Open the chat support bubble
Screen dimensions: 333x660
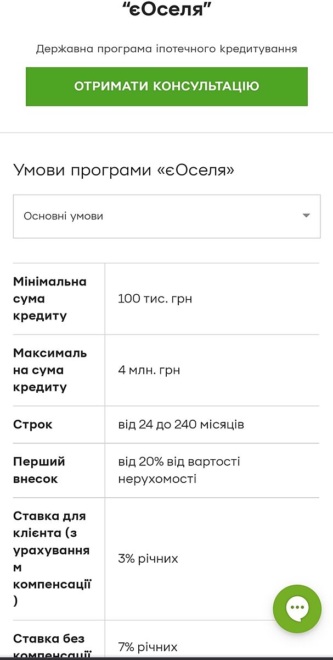tap(297, 608)
